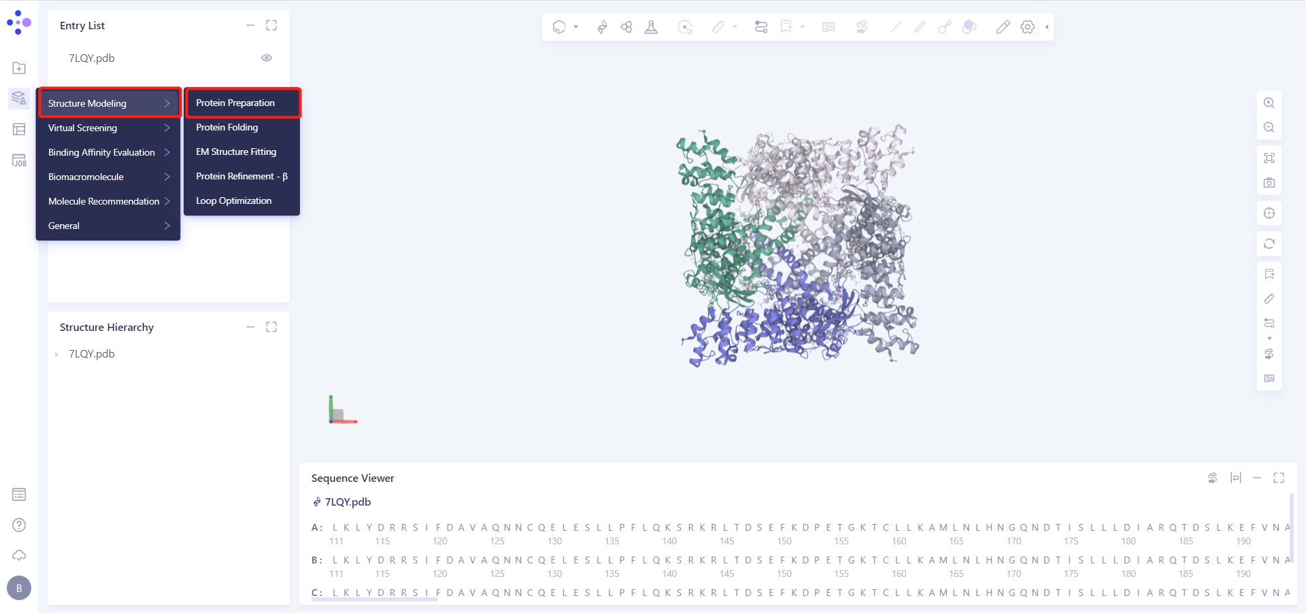Click the cloud sync icon in sidebar
The image size is (1306, 613).
point(19,555)
